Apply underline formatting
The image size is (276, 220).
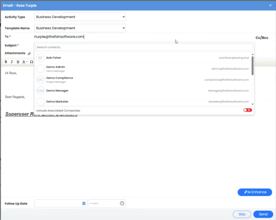[x=18, y=62]
